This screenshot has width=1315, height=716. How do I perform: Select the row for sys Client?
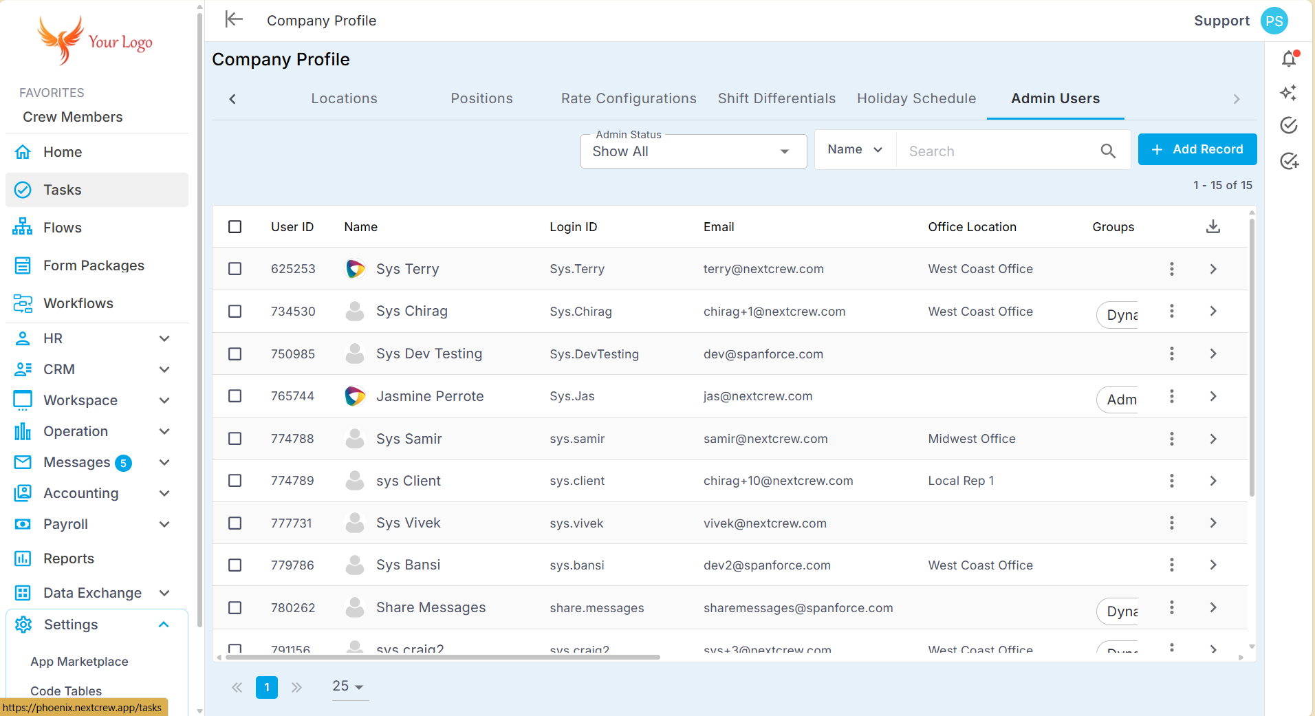(x=235, y=480)
